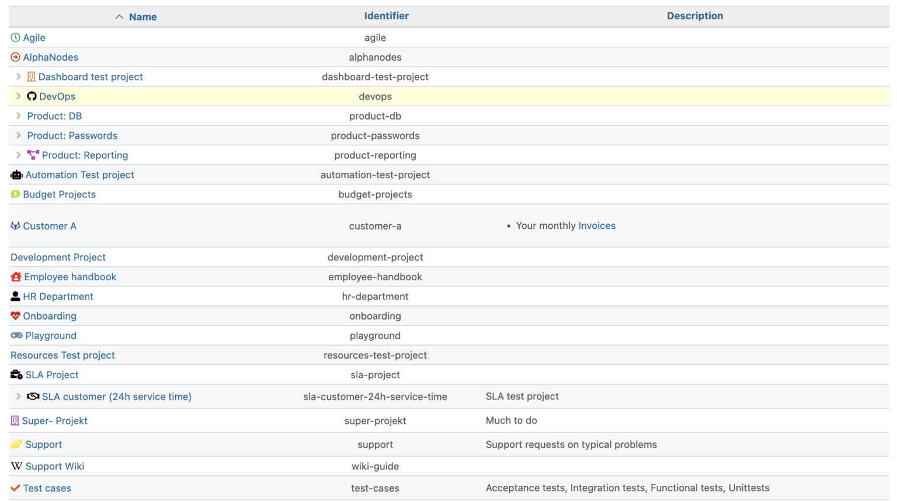Sort projects by the Identifier column
The width and height of the screenshot is (897, 501).
(x=386, y=16)
